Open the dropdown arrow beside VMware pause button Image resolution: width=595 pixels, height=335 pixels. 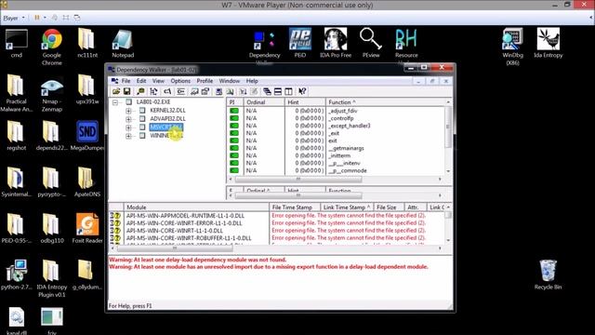[x=45, y=18]
